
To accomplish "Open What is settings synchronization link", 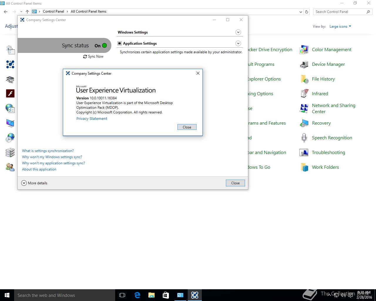I will click(48, 151).
